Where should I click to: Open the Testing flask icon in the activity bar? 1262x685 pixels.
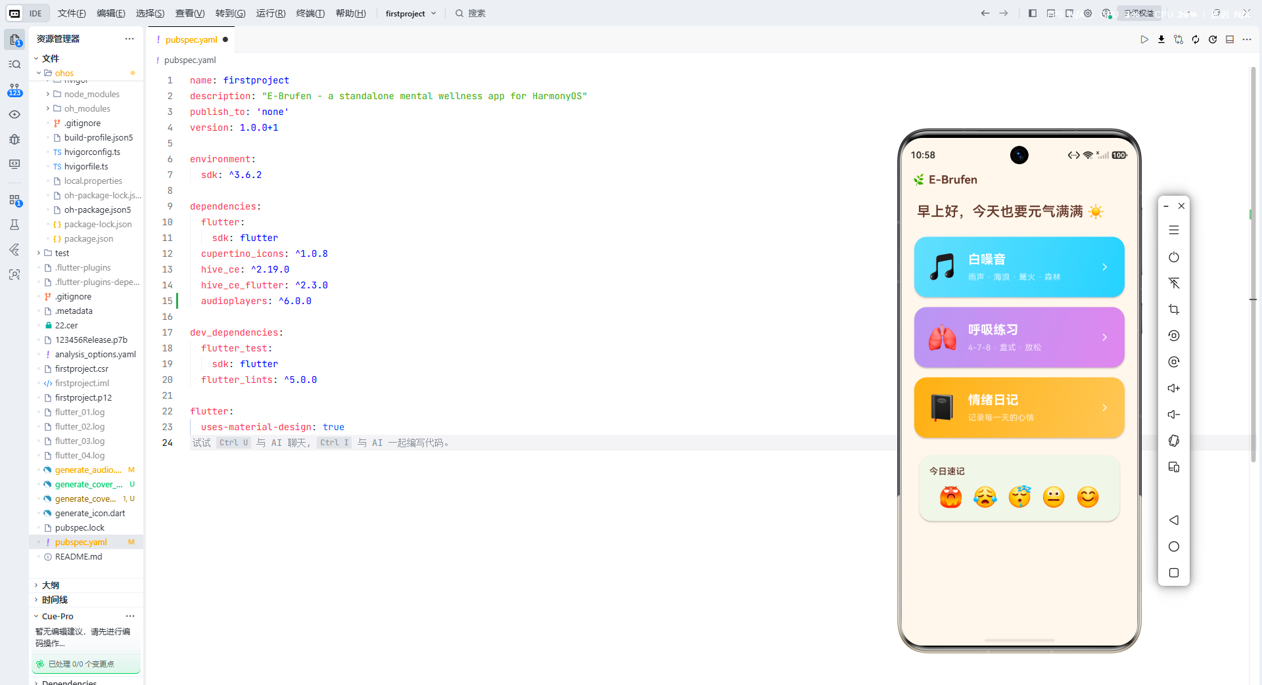(14, 225)
